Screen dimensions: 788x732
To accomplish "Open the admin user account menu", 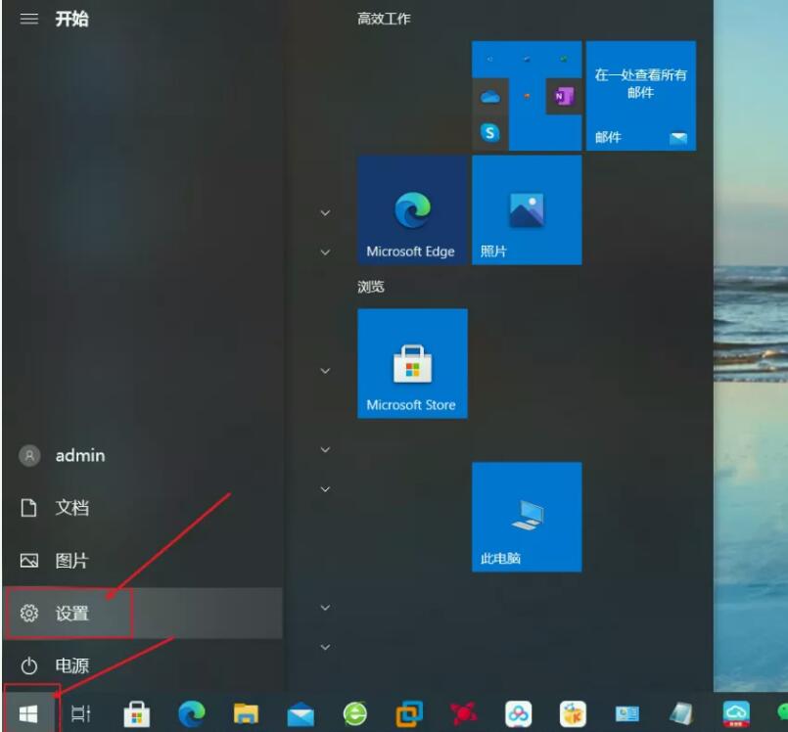I will coord(143,455).
